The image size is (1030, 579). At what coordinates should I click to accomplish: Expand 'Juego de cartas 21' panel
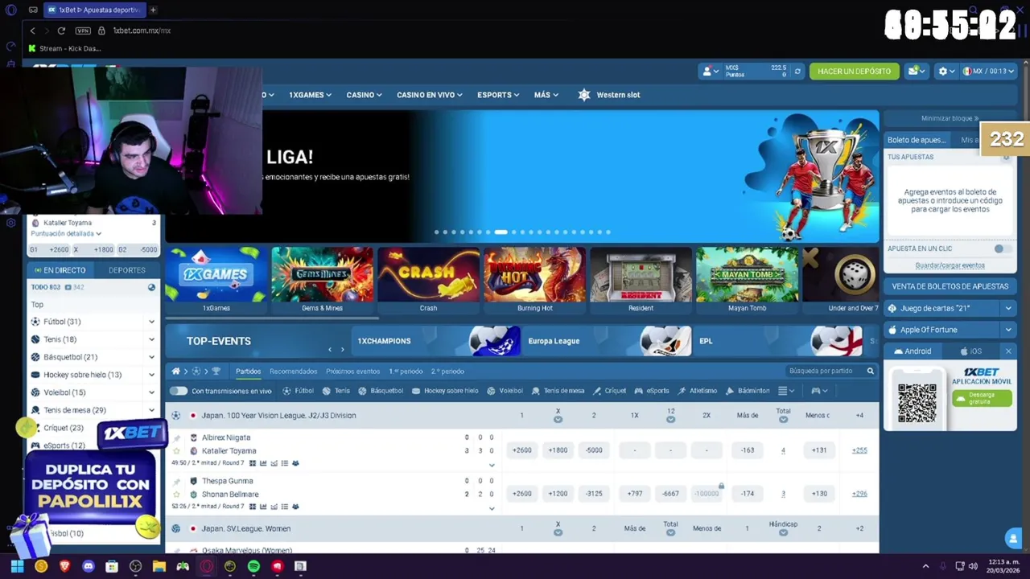pyautogui.click(x=1007, y=308)
